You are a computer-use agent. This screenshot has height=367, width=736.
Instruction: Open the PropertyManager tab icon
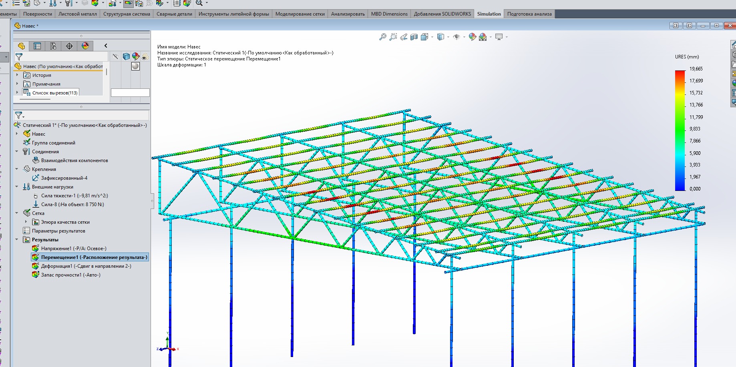click(x=37, y=46)
